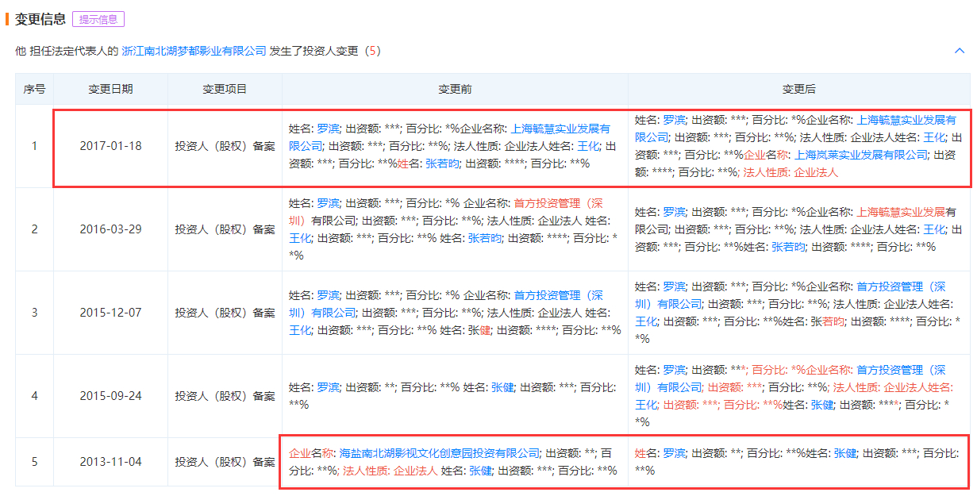This screenshot has width=977, height=496.
Task: Click 投资人（股权）备案 in the 2015-09-24 row
Action: point(225,396)
